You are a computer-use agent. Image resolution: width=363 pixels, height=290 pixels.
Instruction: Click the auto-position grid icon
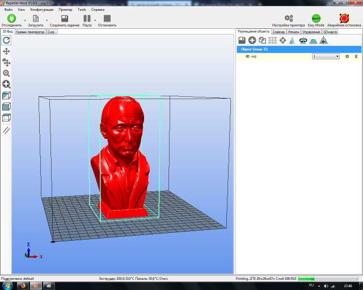(x=272, y=40)
